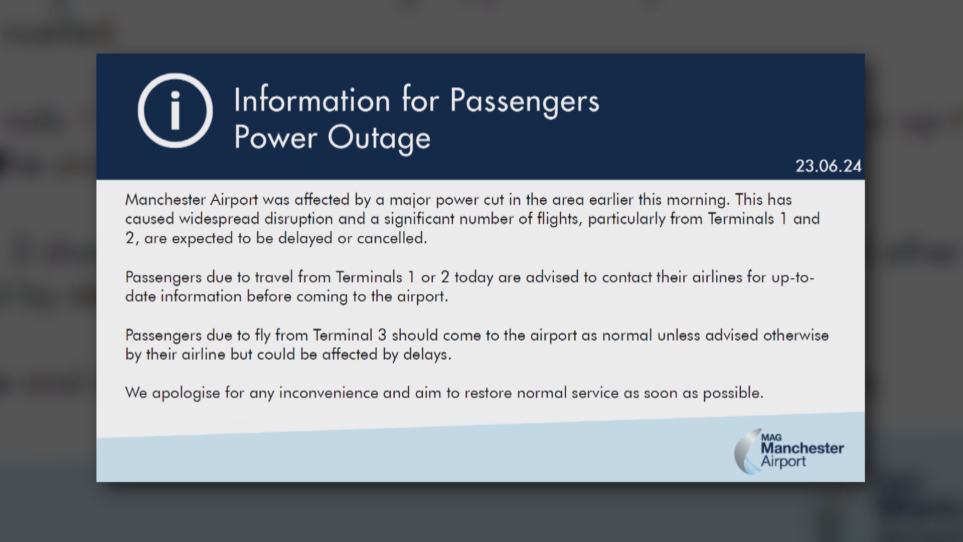963x542 pixels.
Task: Click the word "Airport" in the logo
Action: click(x=783, y=462)
